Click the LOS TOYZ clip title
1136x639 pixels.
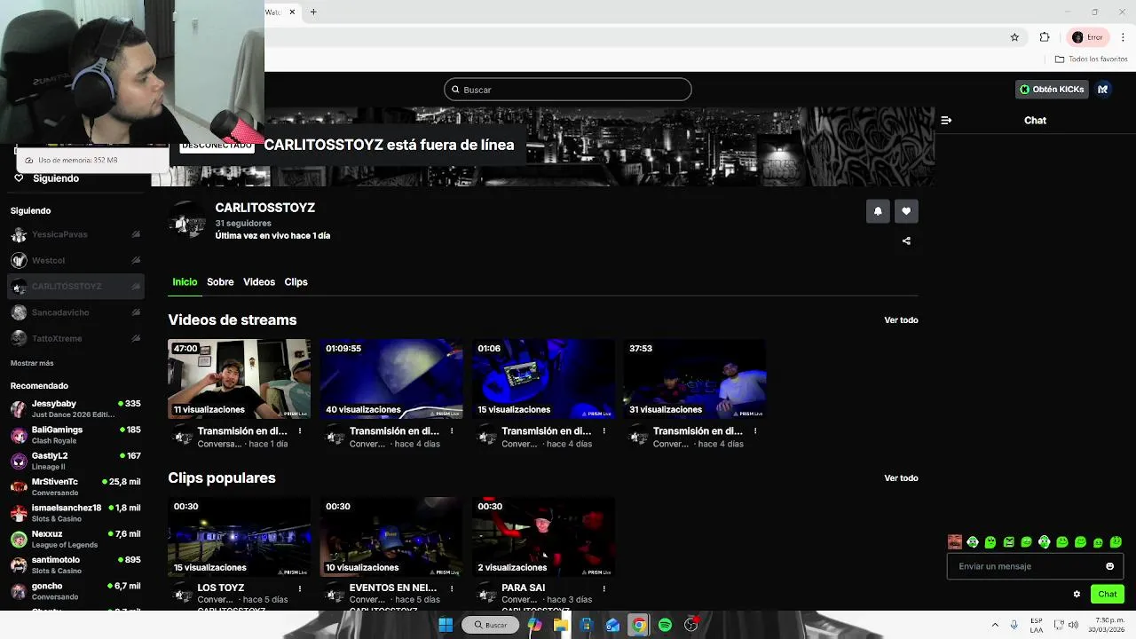coord(221,588)
